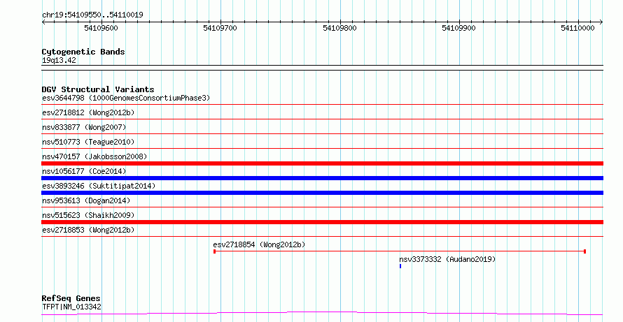The height and width of the screenshot is (322, 623).
Task: Click the right end cap of esv2718854 bar
Action: [x=585, y=251]
